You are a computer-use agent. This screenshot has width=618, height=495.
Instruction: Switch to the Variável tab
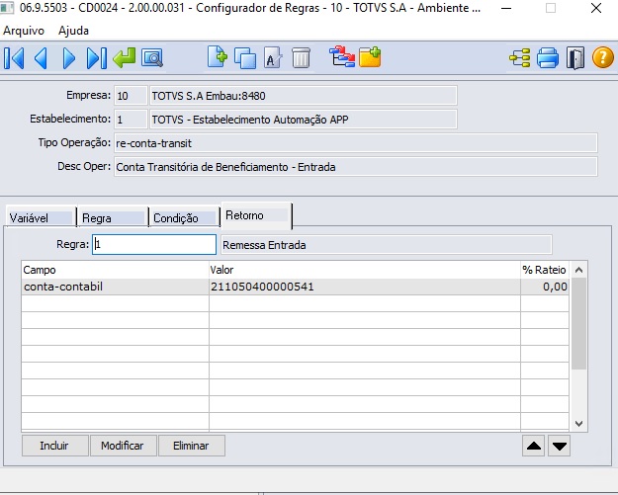point(41,217)
